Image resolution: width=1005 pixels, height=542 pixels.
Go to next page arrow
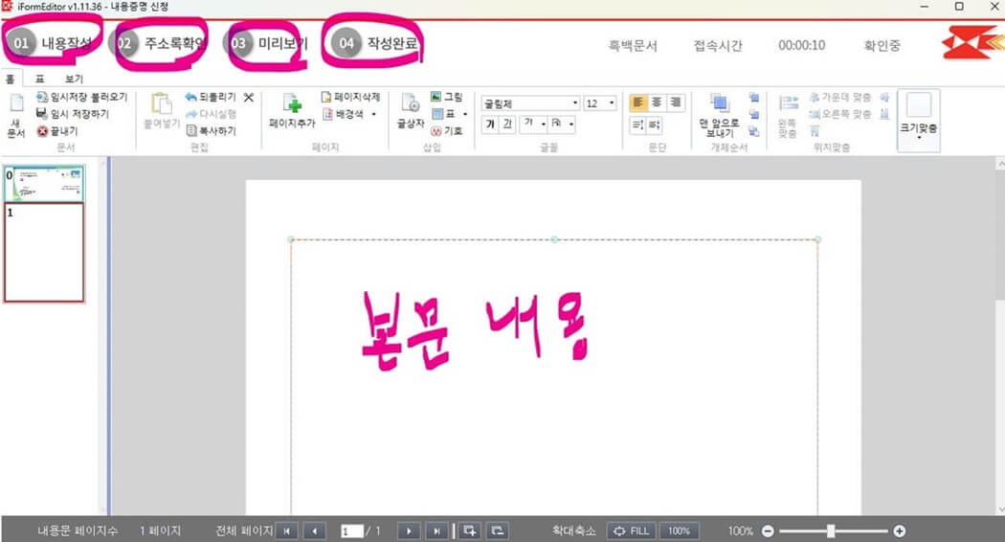click(409, 531)
